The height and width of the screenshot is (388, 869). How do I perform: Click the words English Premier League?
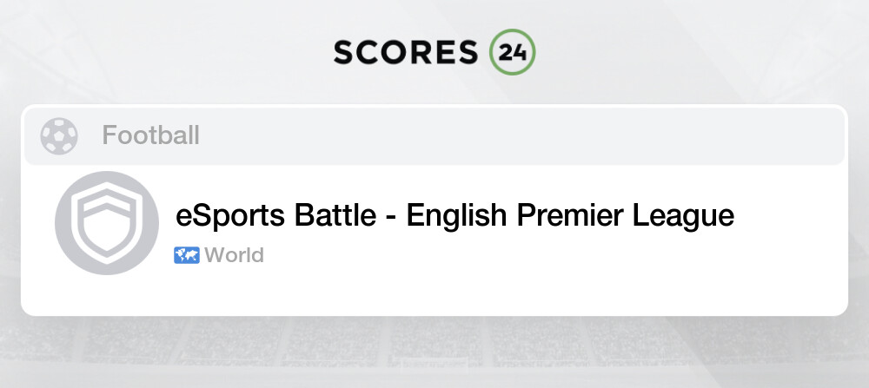570,214
